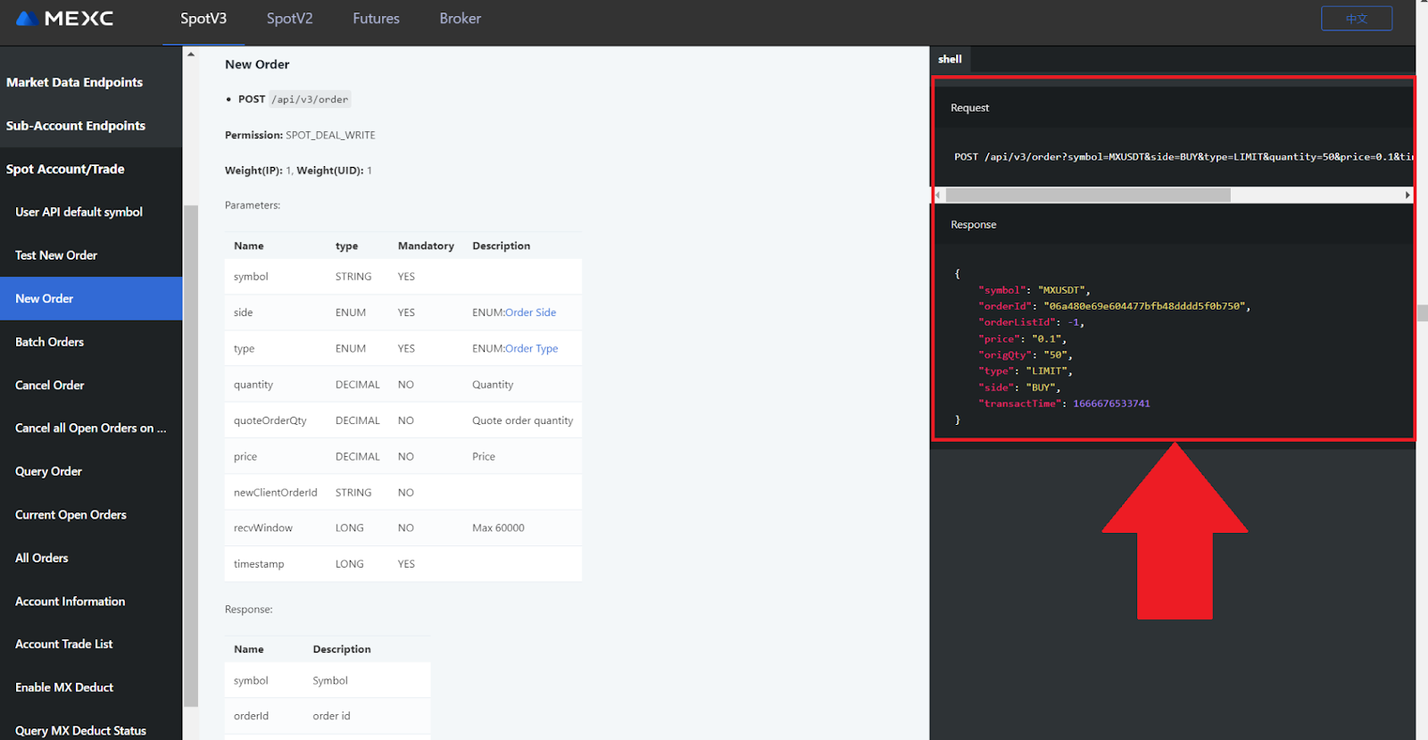Open Query Order page
Screen dimensions: 1428x740
point(48,471)
